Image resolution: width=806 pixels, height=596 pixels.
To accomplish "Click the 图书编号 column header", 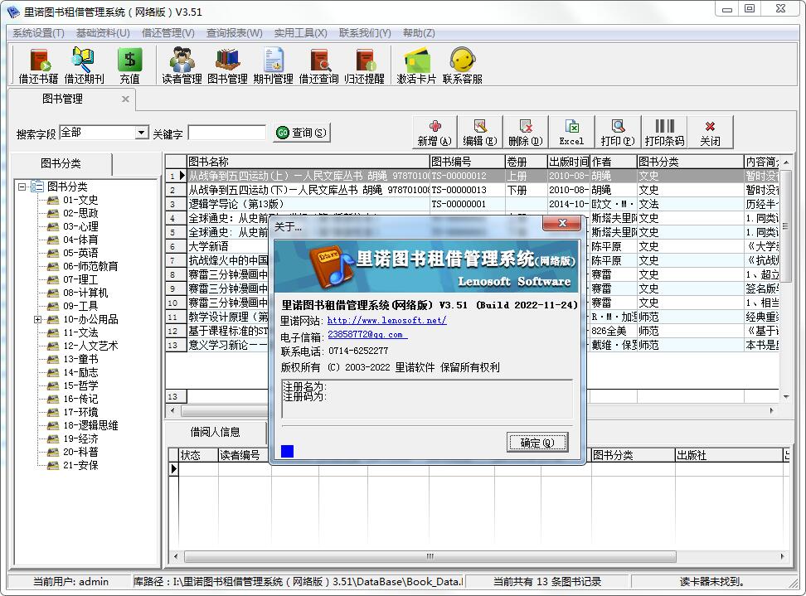I will click(467, 162).
